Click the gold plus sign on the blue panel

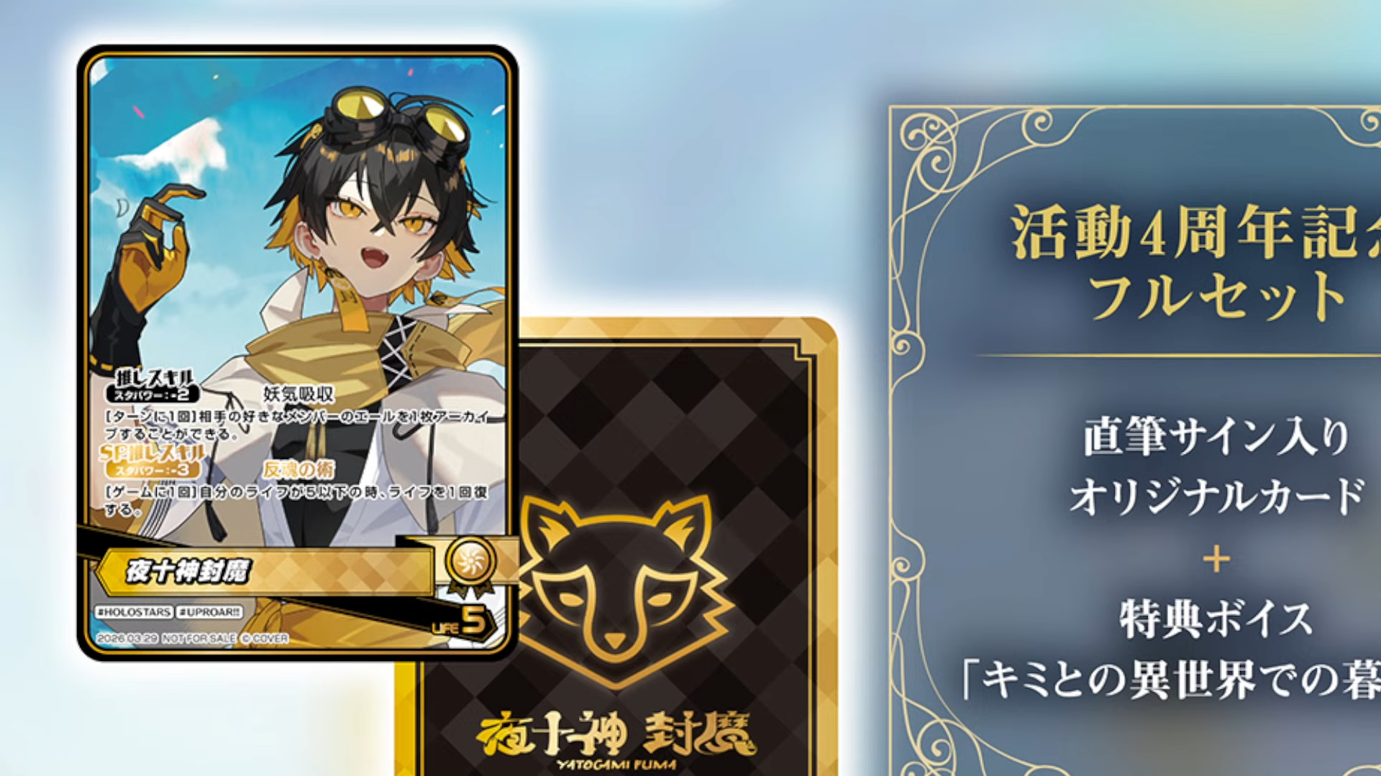coord(1216,559)
